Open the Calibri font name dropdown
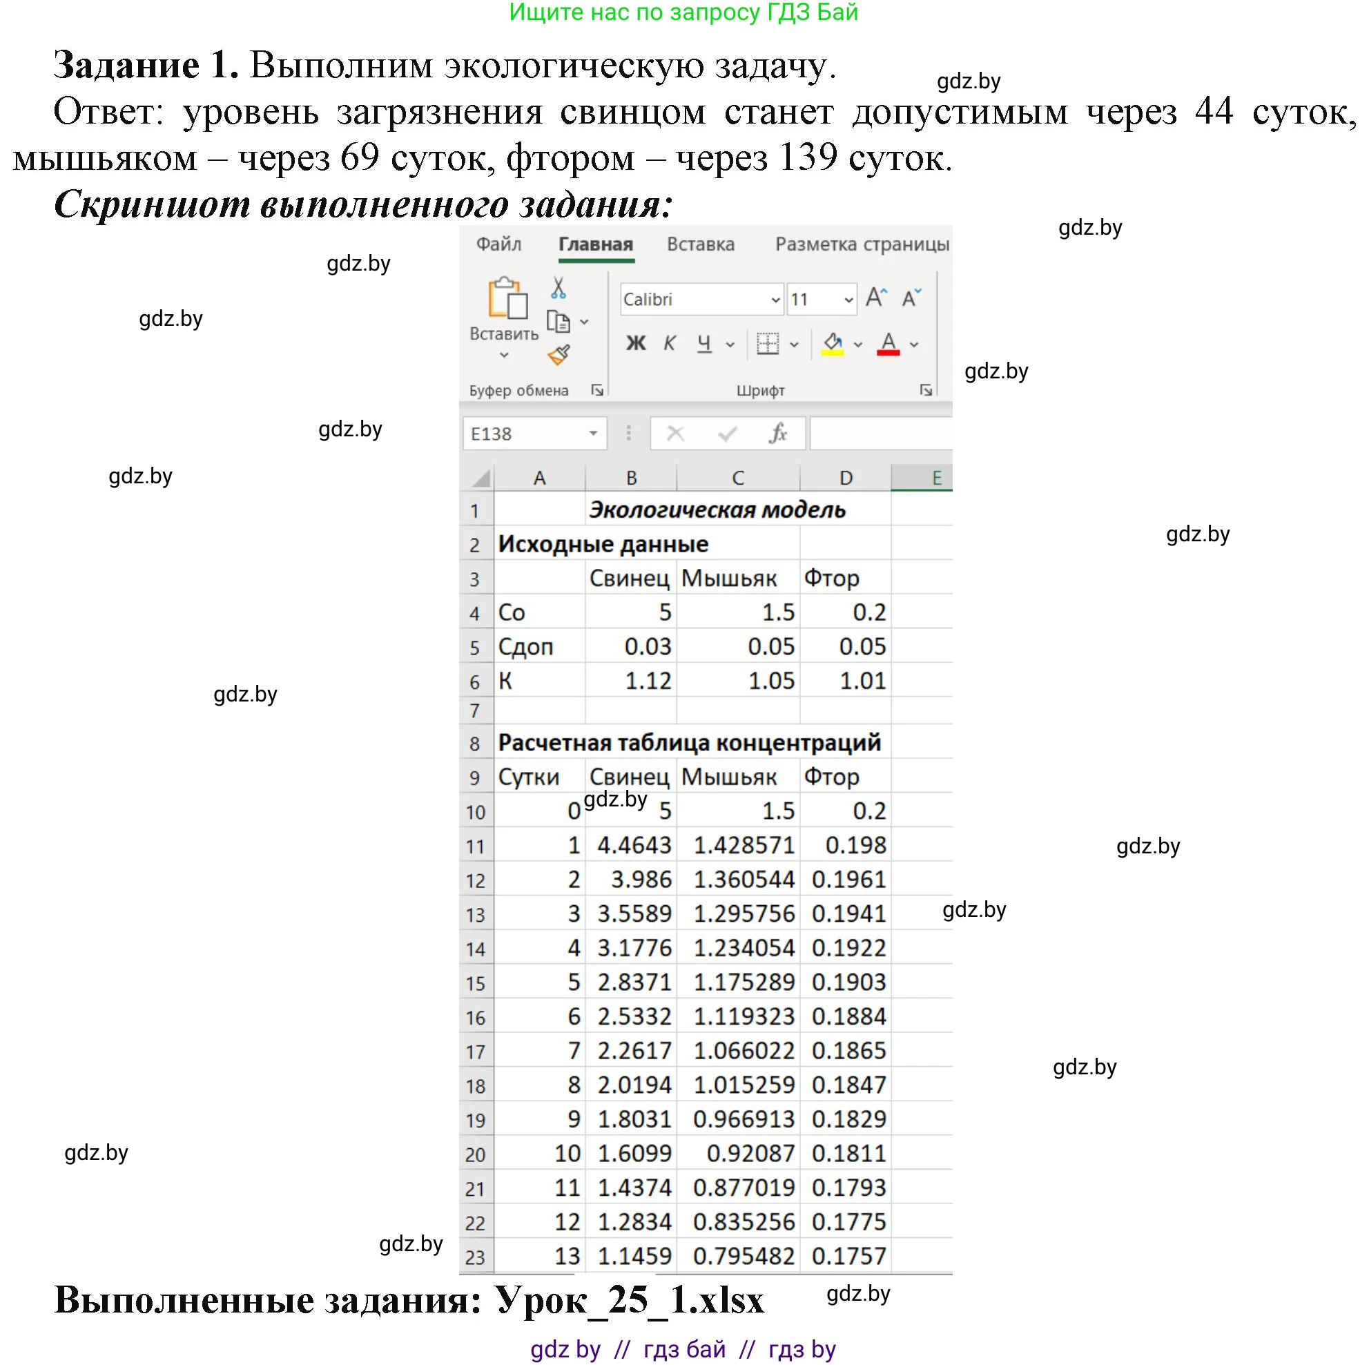The height and width of the screenshot is (1365, 1369). coord(775,301)
